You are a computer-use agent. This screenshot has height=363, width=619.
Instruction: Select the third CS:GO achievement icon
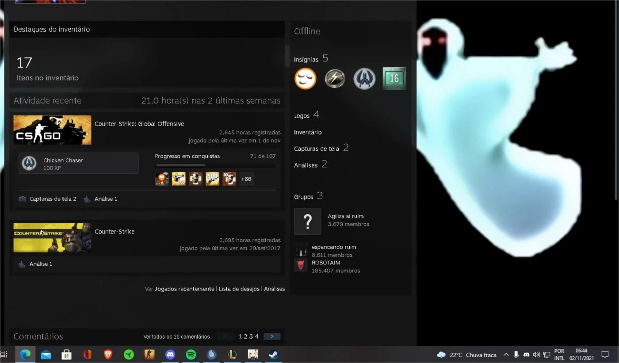pyautogui.click(x=195, y=179)
